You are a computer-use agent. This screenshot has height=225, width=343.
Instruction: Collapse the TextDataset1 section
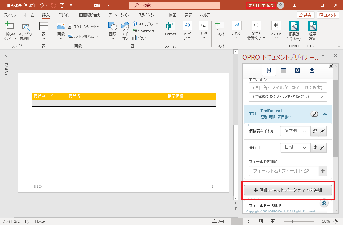coord(325,114)
